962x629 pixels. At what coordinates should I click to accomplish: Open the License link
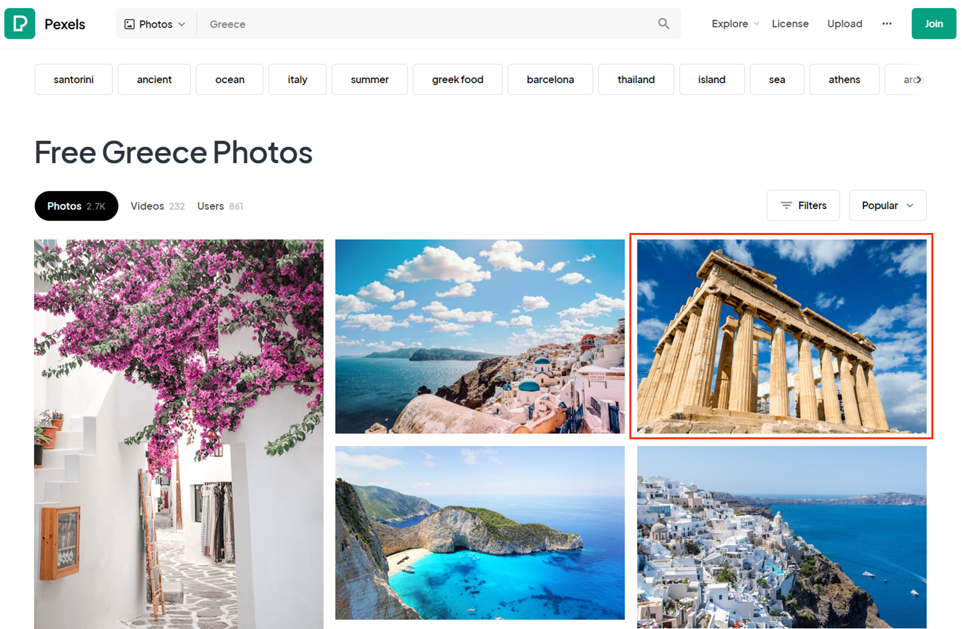tap(790, 23)
